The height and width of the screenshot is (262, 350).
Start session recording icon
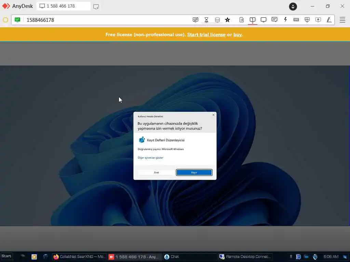318,20
